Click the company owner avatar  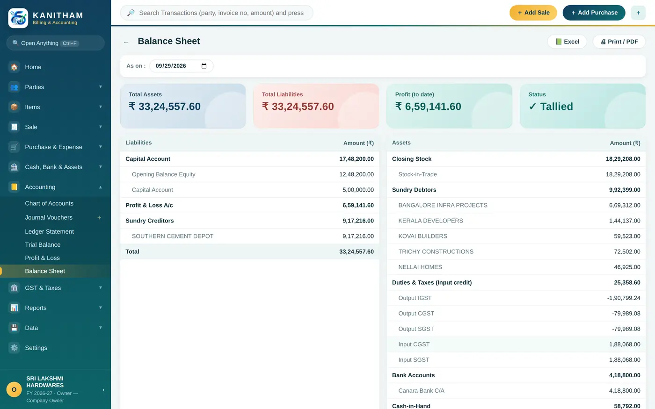click(14, 389)
